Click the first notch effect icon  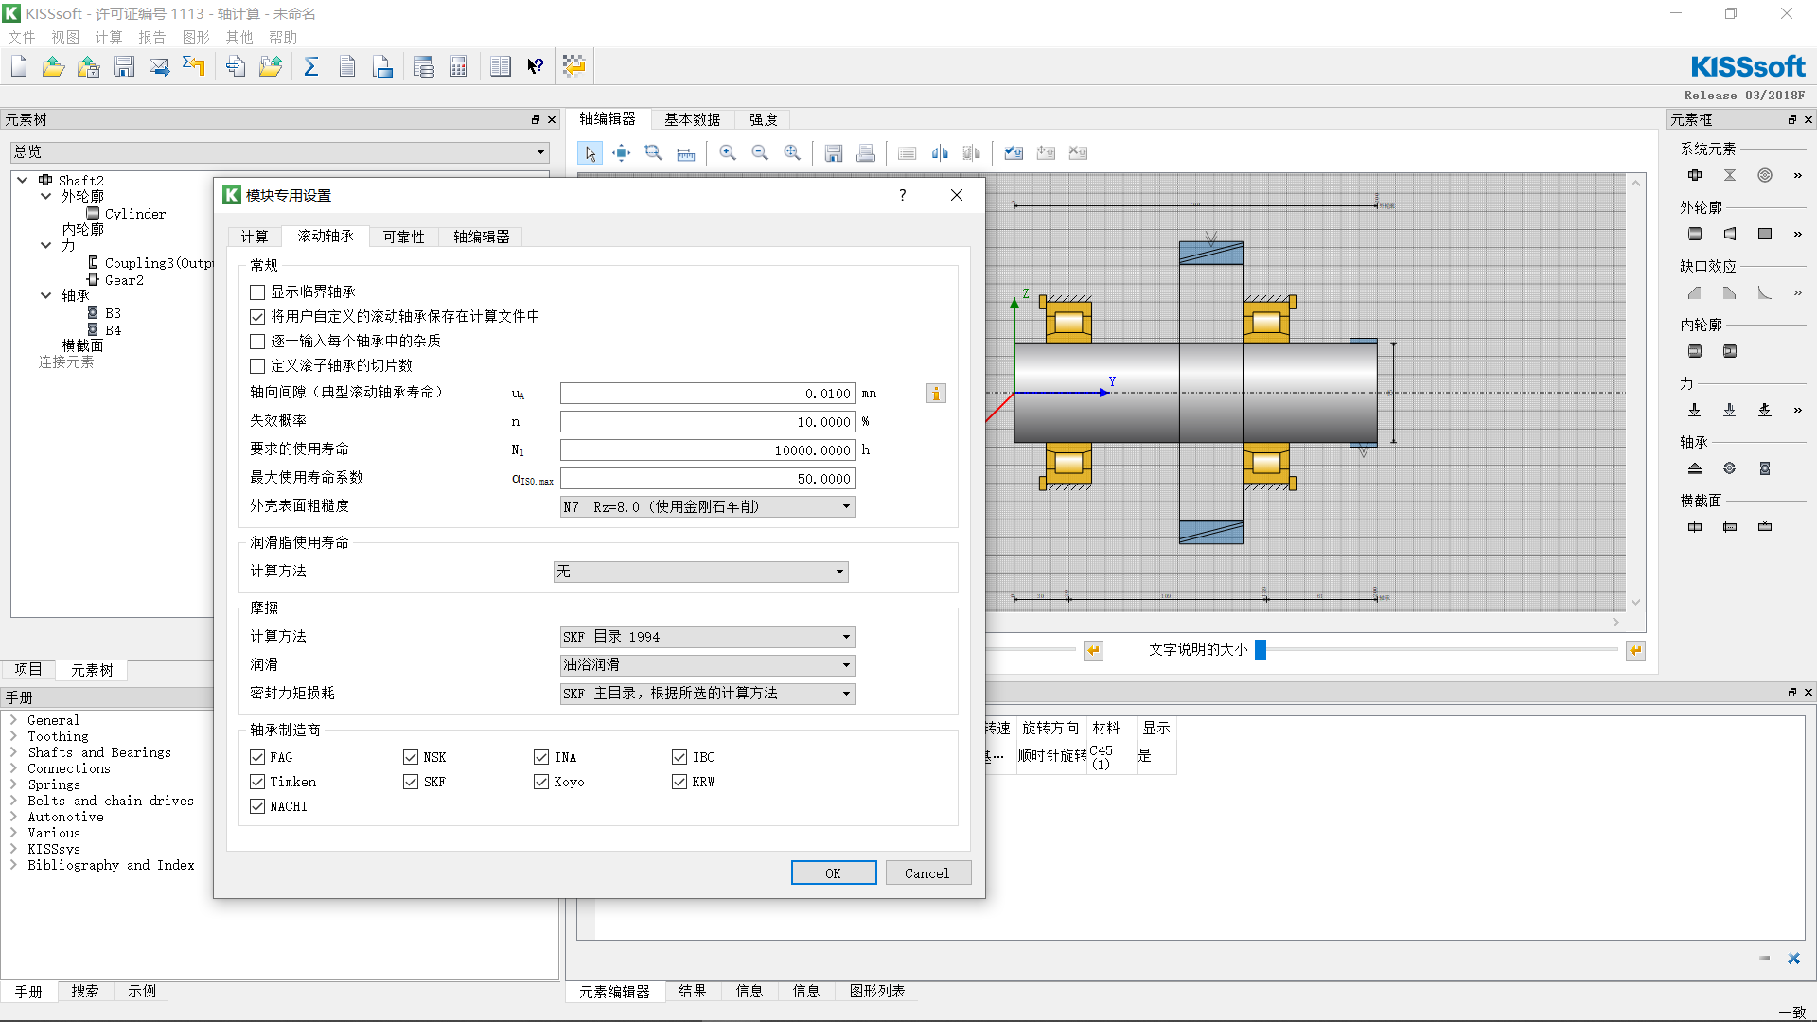pyautogui.click(x=1695, y=292)
